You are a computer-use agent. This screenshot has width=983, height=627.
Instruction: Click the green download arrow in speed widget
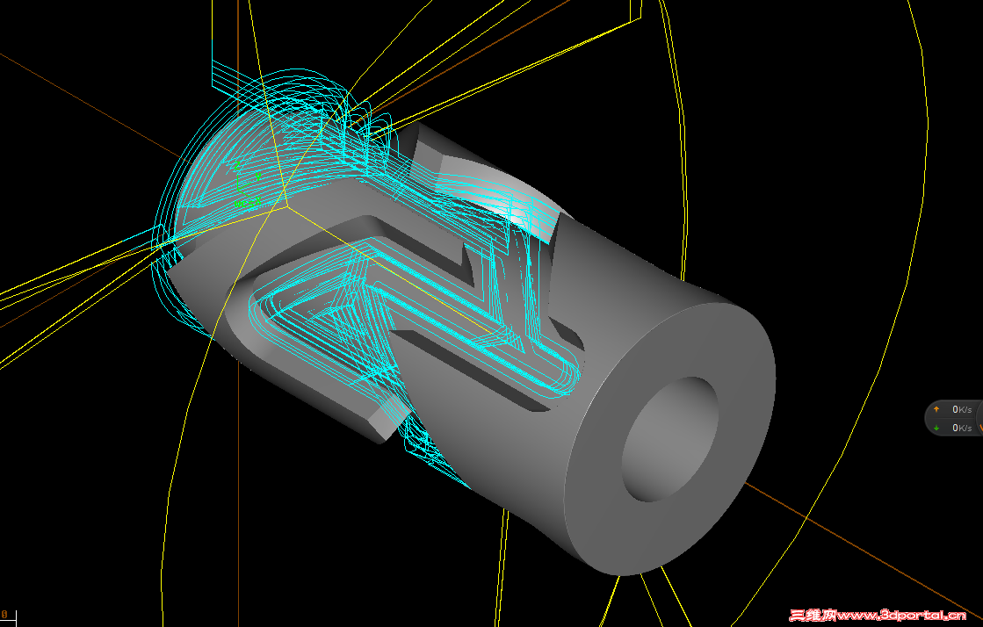point(936,429)
